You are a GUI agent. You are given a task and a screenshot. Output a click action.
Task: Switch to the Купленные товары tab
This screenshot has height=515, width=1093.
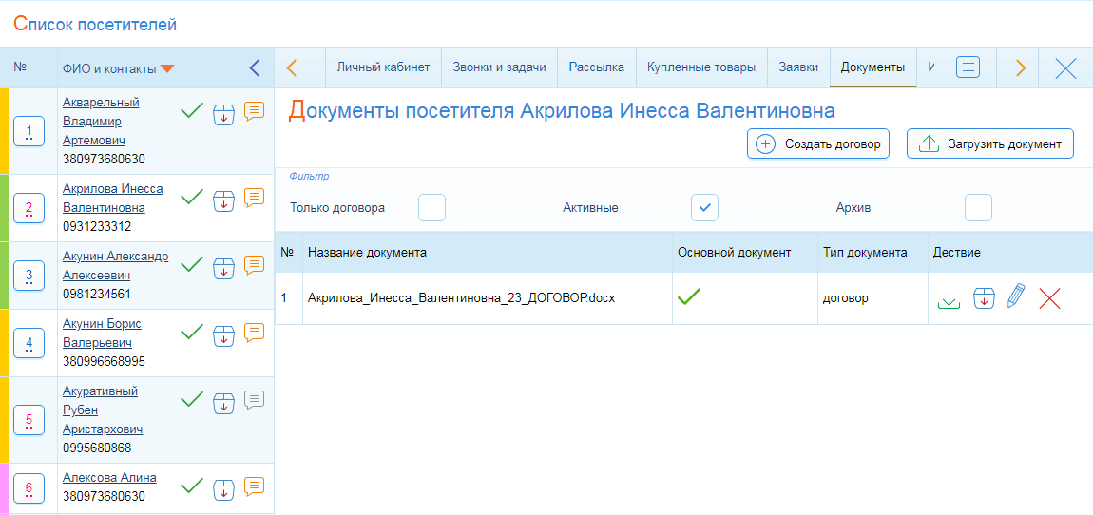tap(701, 67)
